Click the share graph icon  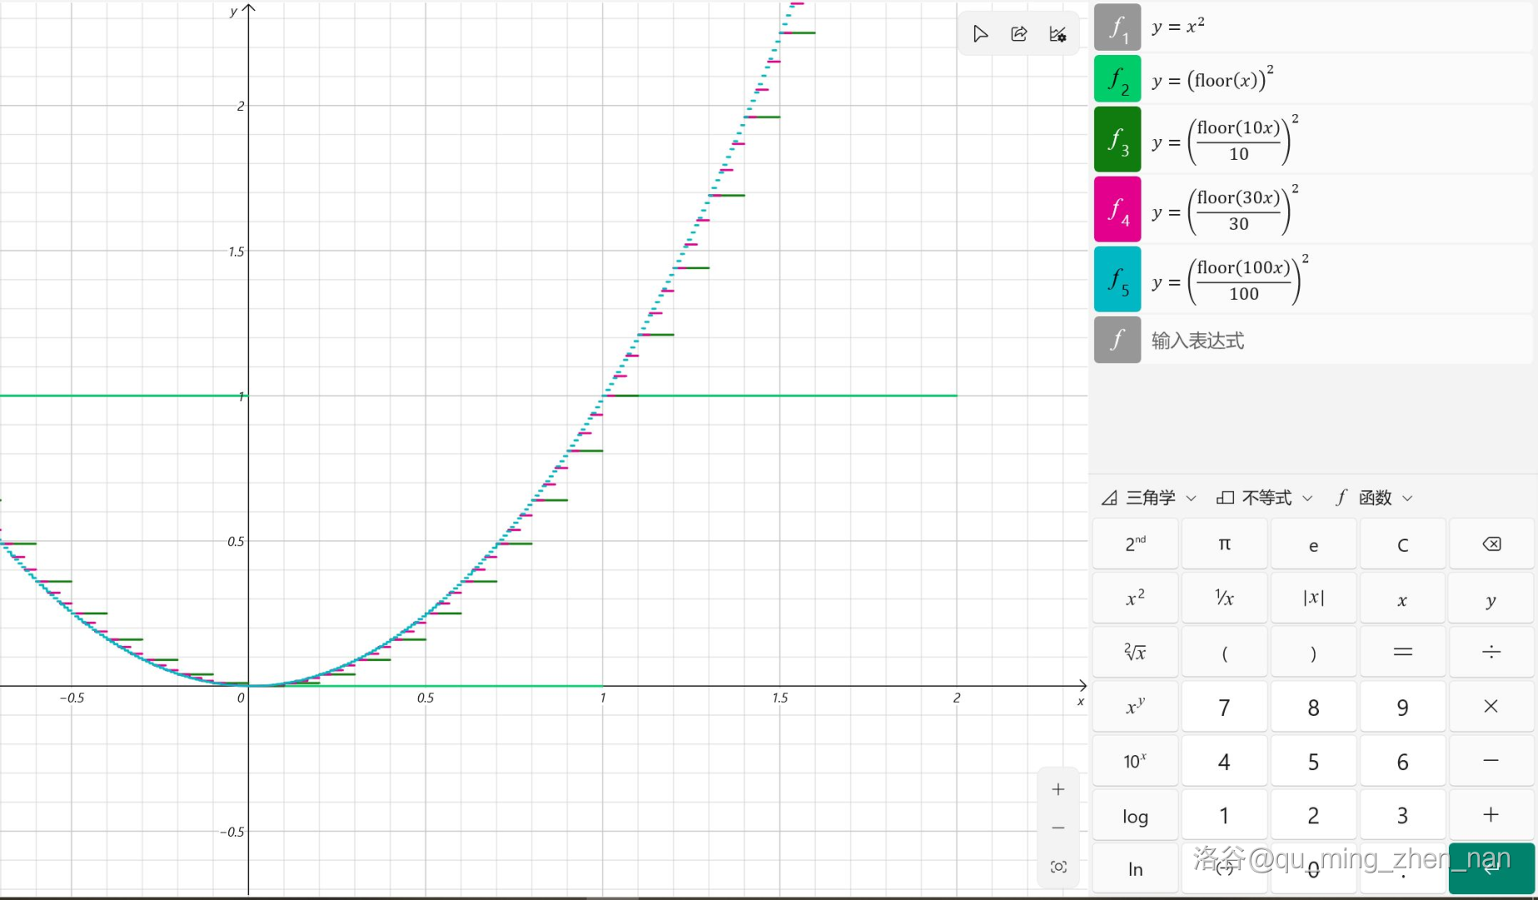[1019, 34]
